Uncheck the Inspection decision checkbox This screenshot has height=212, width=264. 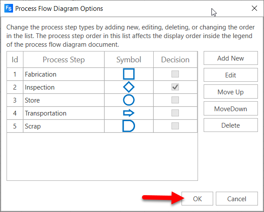pyautogui.click(x=175, y=87)
